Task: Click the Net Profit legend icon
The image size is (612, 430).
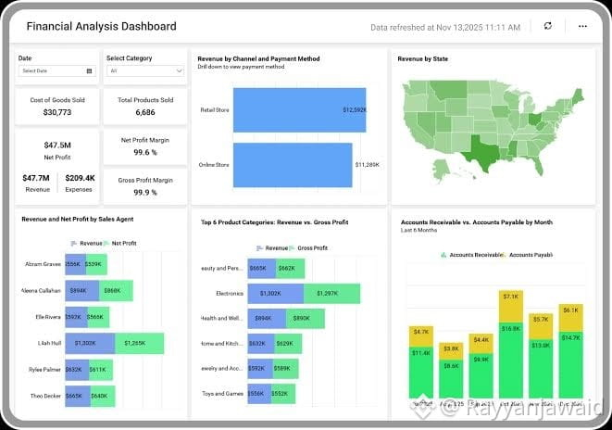Action: pyautogui.click(x=106, y=244)
